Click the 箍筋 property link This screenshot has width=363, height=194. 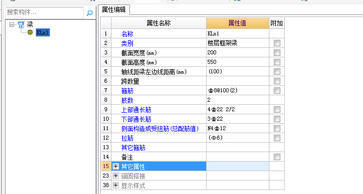tap(127, 91)
